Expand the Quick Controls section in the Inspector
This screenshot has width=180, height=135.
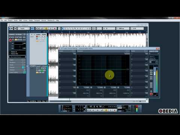(x=17, y=72)
